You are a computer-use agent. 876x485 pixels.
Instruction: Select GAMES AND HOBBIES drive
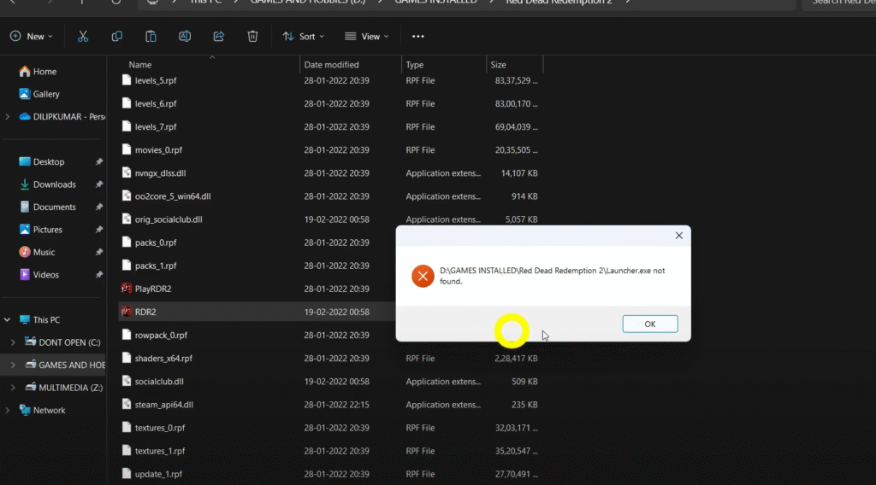(x=65, y=365)
